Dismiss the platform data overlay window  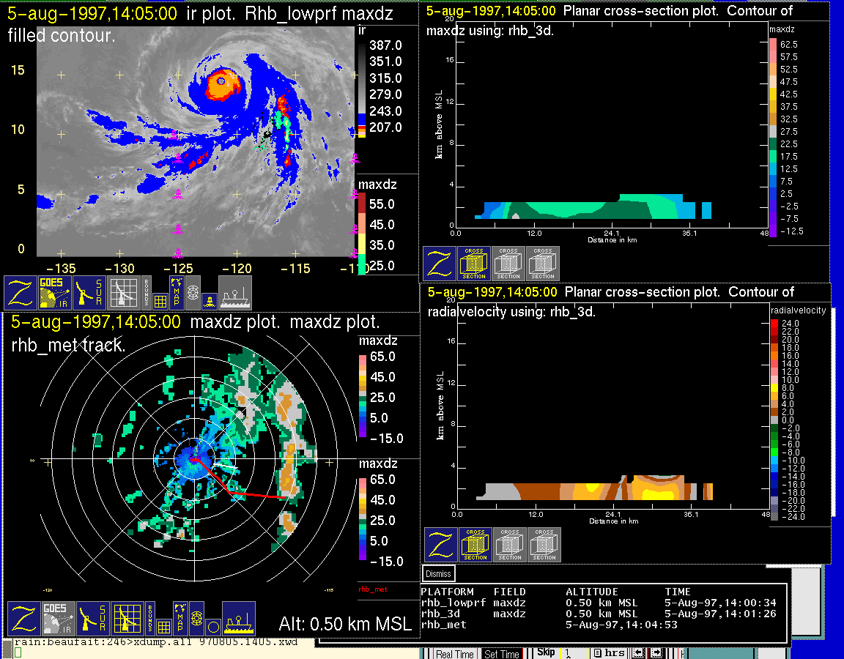coord(439,574)
